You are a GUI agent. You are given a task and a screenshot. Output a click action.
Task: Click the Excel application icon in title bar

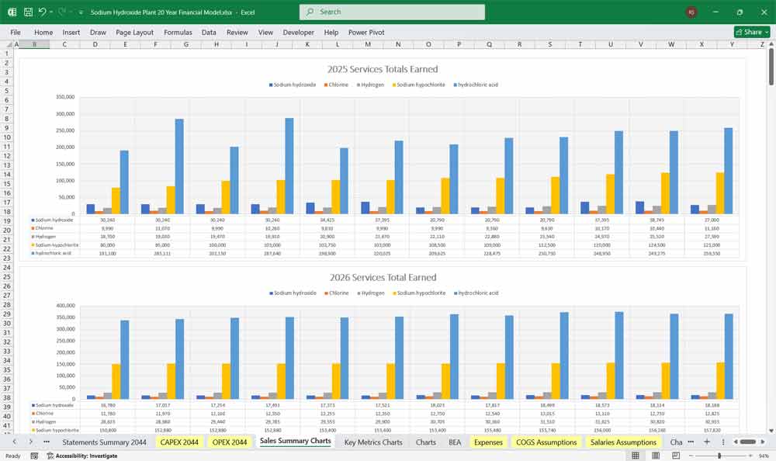tap(12, 12)
